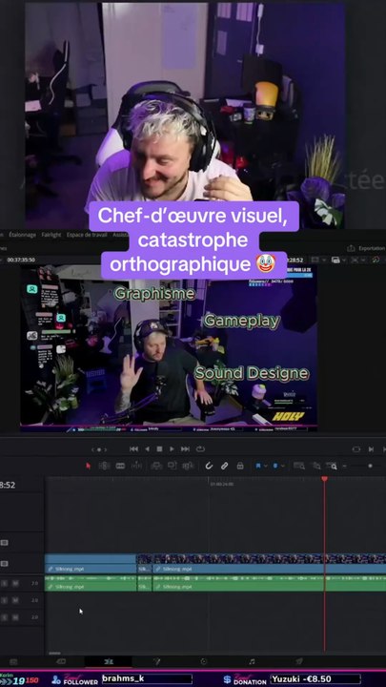Mute the third audio track

click(x=15, y=617)
